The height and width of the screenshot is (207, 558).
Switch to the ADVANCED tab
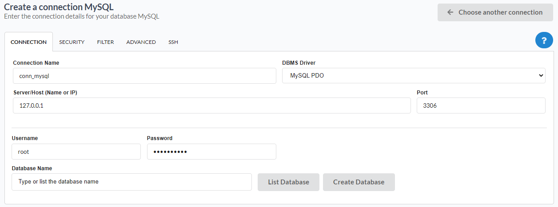tap(141, 42)
